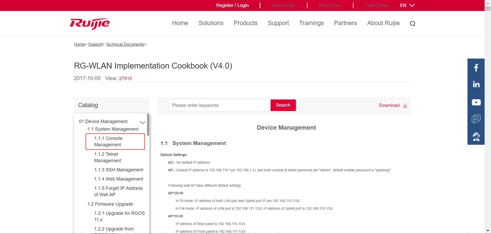Click the Technical Documents breadcrumb
Viewport: 491px width, 234px height.
tap(125, 44)
